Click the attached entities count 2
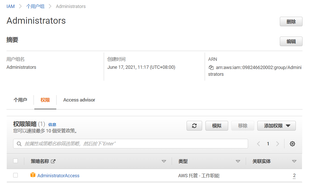 coord(294,176)
